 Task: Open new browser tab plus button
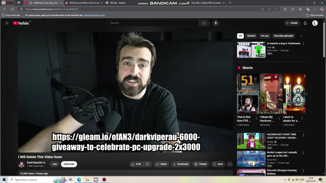[230, 3]
